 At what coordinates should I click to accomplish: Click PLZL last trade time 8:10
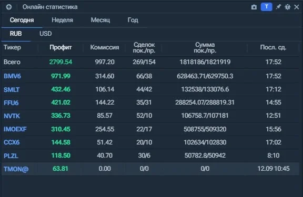coord(273,155)
